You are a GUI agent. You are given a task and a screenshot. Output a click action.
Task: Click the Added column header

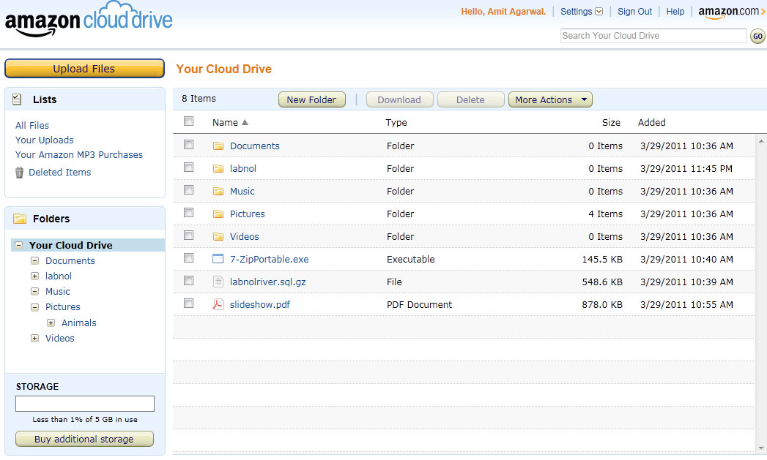pos(651,123)
